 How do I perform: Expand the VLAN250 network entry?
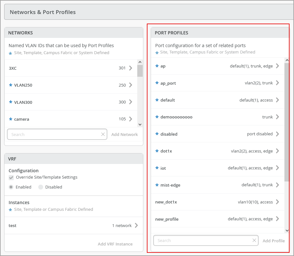click(x=131, y=85)
